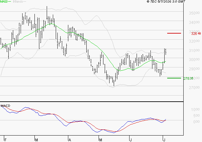Click the April 'A' timeline marker

tap(70, 140)
